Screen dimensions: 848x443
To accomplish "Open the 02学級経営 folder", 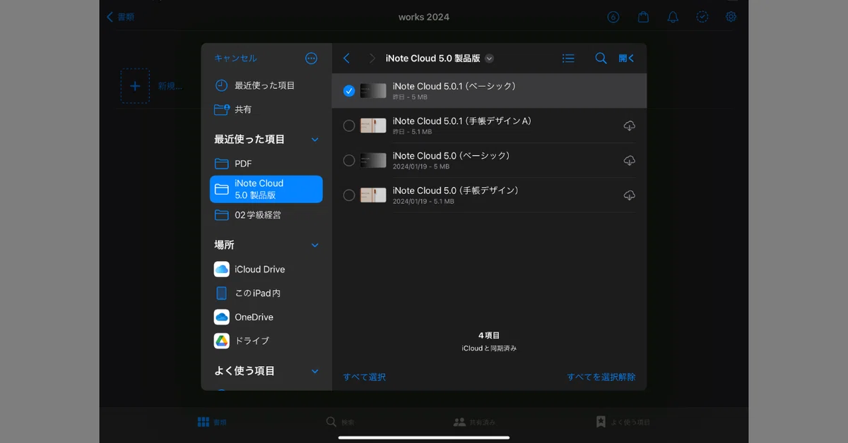I will (x=266, y=215).
